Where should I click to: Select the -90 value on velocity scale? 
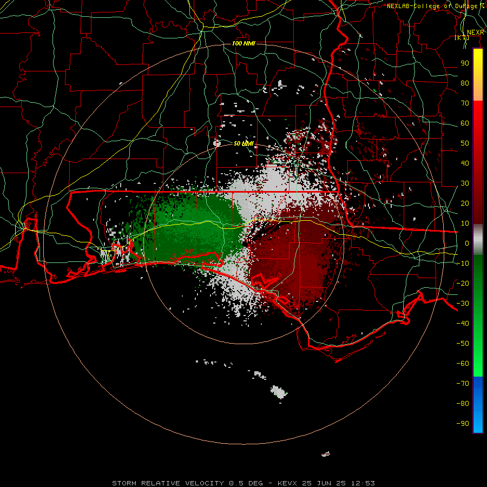click(463, 424)
